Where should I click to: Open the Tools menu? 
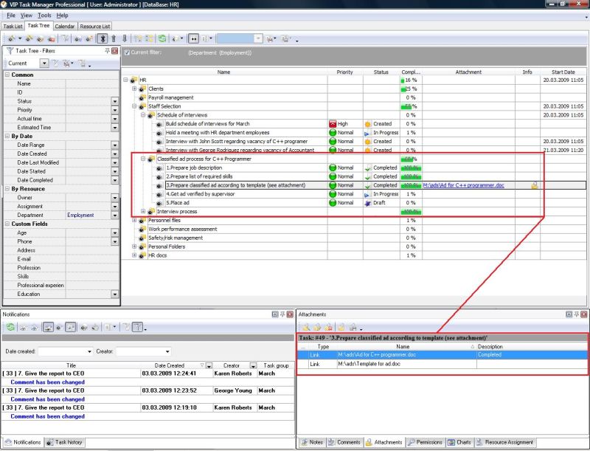pos(44,15)
